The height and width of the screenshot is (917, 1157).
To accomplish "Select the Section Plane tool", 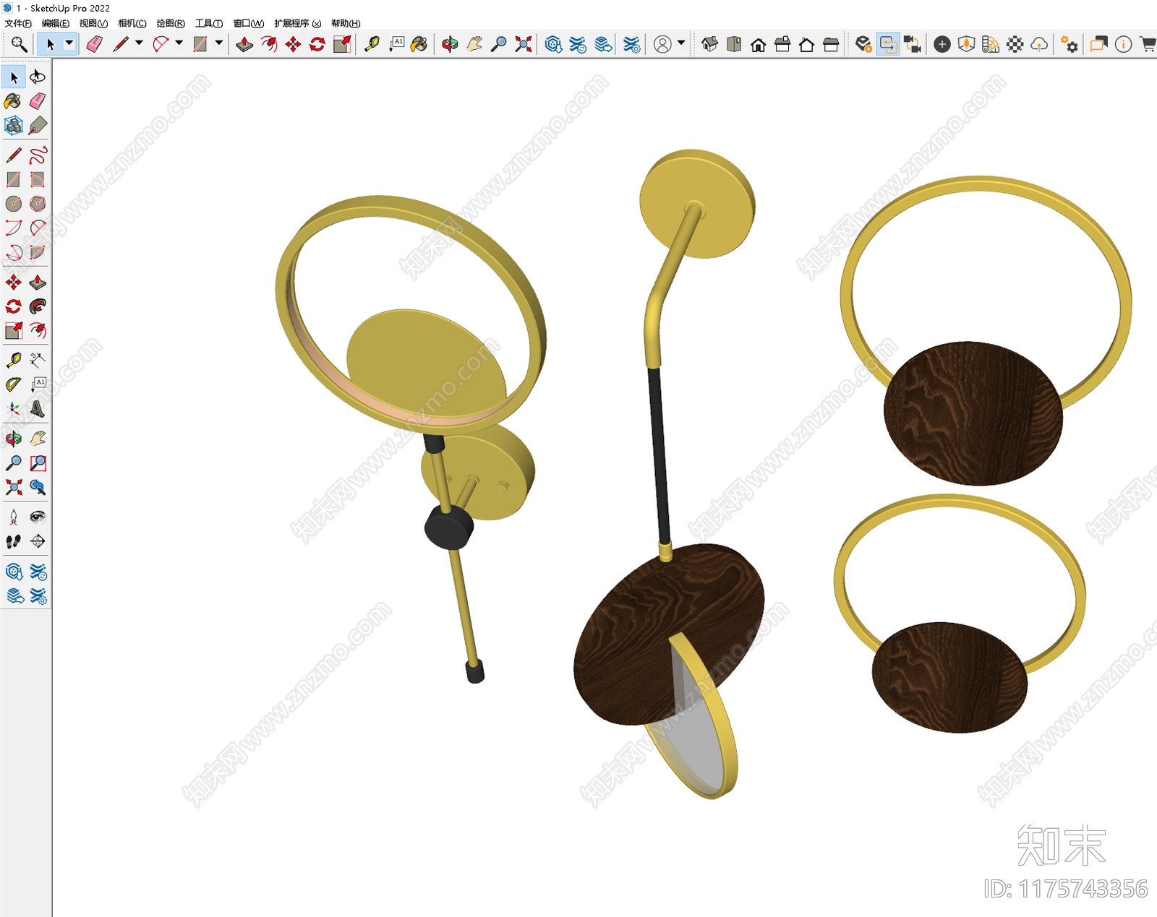I will click(38, 541).
